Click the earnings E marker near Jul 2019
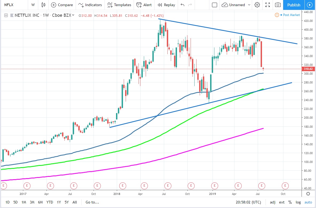 pos(261,186)
